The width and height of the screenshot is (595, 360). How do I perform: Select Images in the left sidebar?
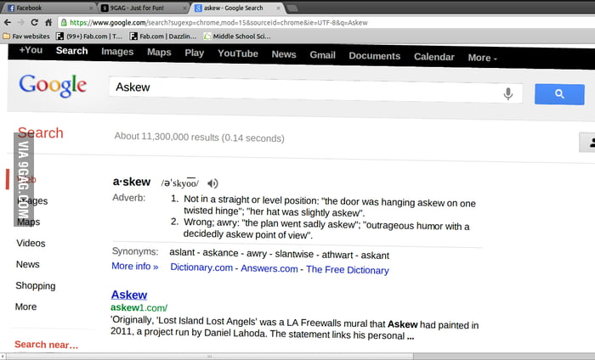coord(32,201)
